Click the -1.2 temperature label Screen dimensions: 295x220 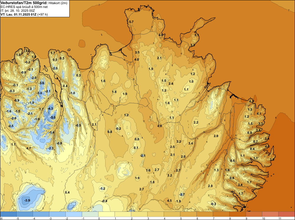tap(102, 189)
